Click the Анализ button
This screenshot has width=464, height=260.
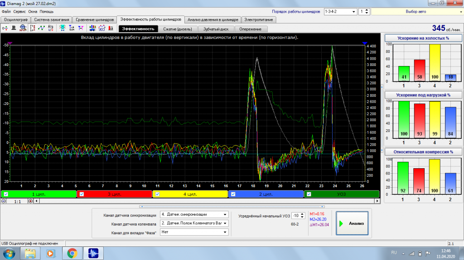tap(352, 223)
